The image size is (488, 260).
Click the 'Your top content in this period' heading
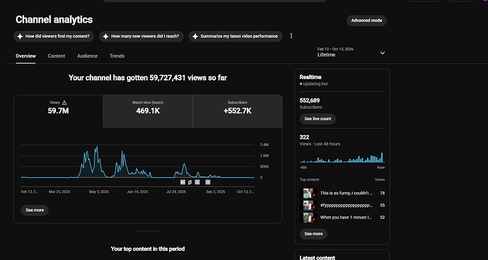pos(148,249)
